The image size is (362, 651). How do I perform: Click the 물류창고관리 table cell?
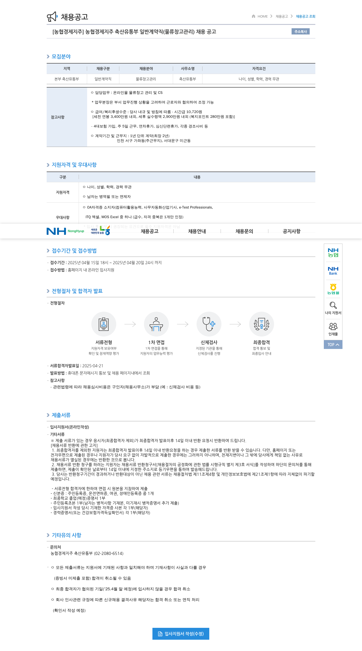click(146, 79)
